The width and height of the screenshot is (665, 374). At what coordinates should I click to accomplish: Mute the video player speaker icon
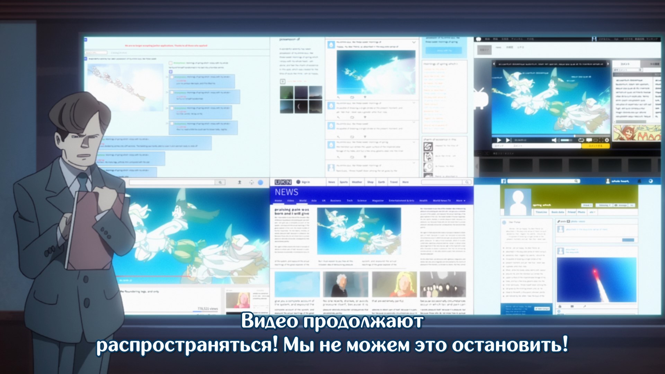pyautogui.click(x=554, y=140)
